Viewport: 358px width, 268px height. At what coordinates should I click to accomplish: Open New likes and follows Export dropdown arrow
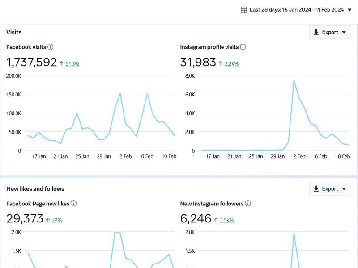(x=344, y=189)
